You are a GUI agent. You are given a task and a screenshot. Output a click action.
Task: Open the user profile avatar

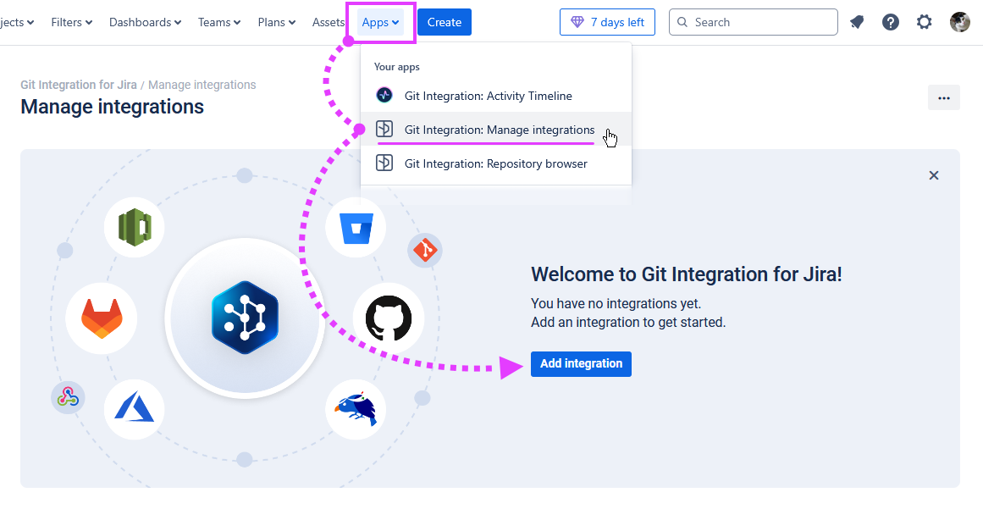[960, 22]
